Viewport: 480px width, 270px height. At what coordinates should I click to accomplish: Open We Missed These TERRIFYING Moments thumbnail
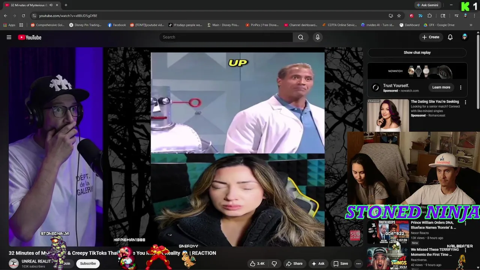pos(388,258)
